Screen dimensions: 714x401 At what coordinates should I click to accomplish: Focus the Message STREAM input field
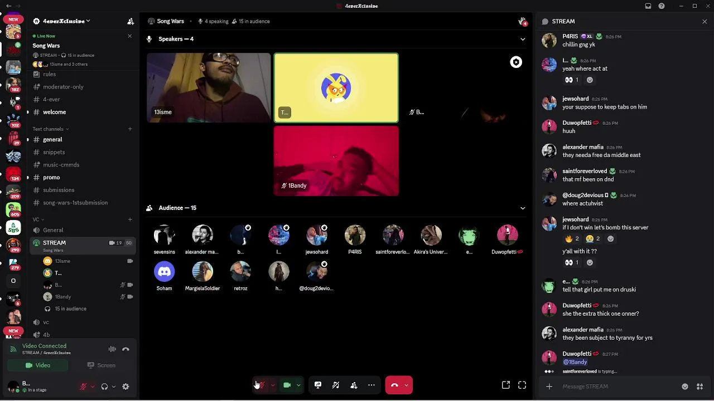click(x=619, y=387)
